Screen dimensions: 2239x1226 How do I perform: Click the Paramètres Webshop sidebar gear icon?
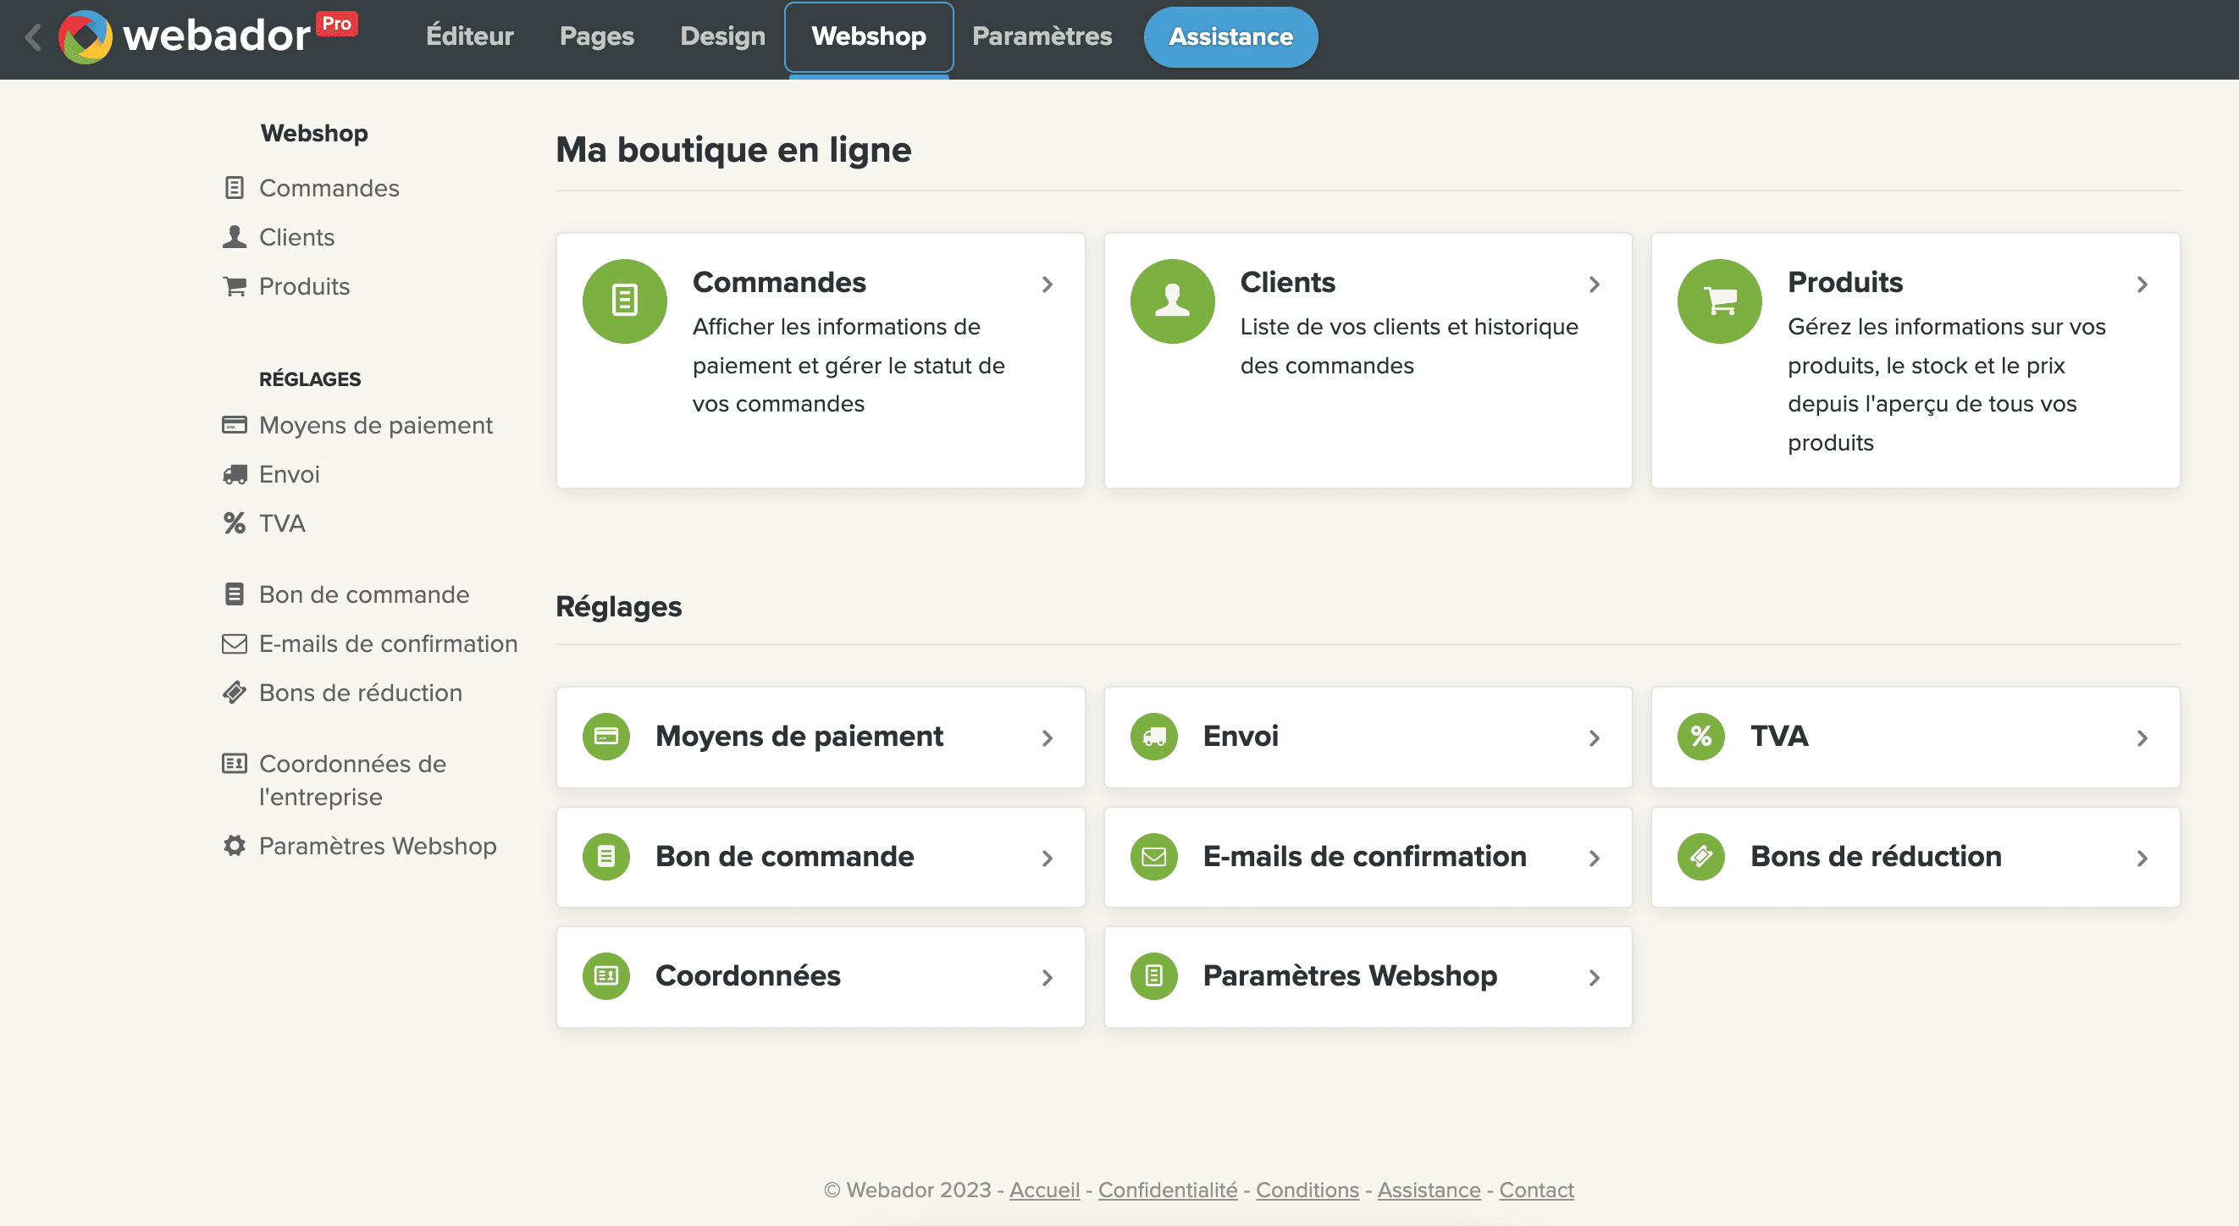tap(234, 846)
